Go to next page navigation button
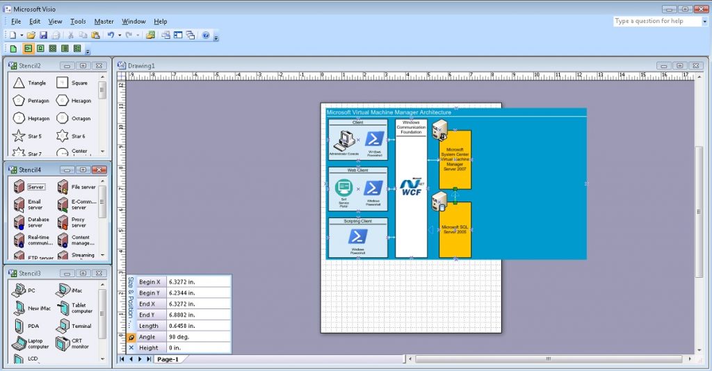The height and width of the screenshot is (371, 712). point(139,358)
